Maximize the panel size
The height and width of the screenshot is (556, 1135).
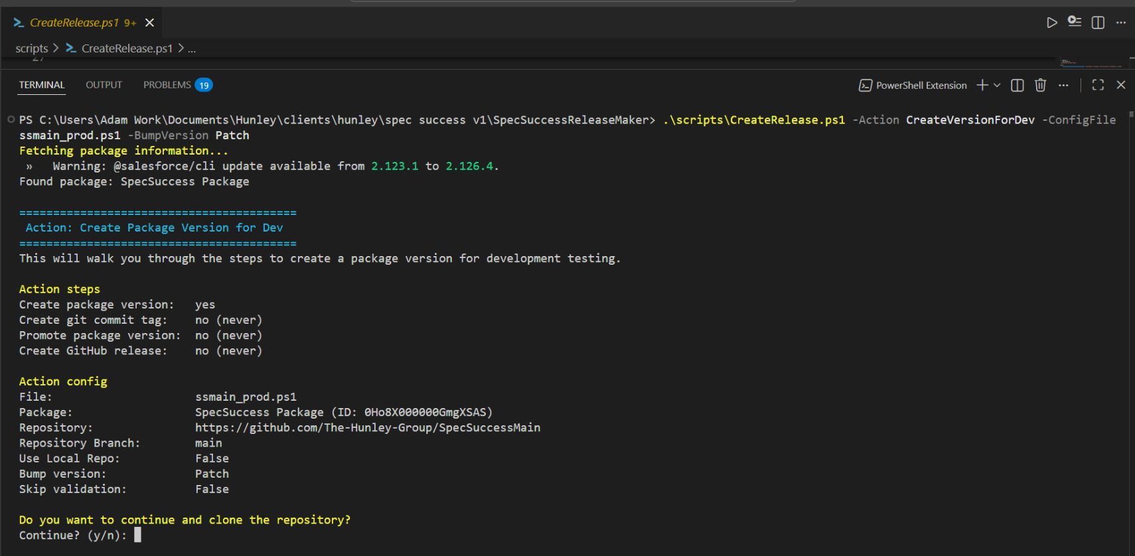(1098, 85)
